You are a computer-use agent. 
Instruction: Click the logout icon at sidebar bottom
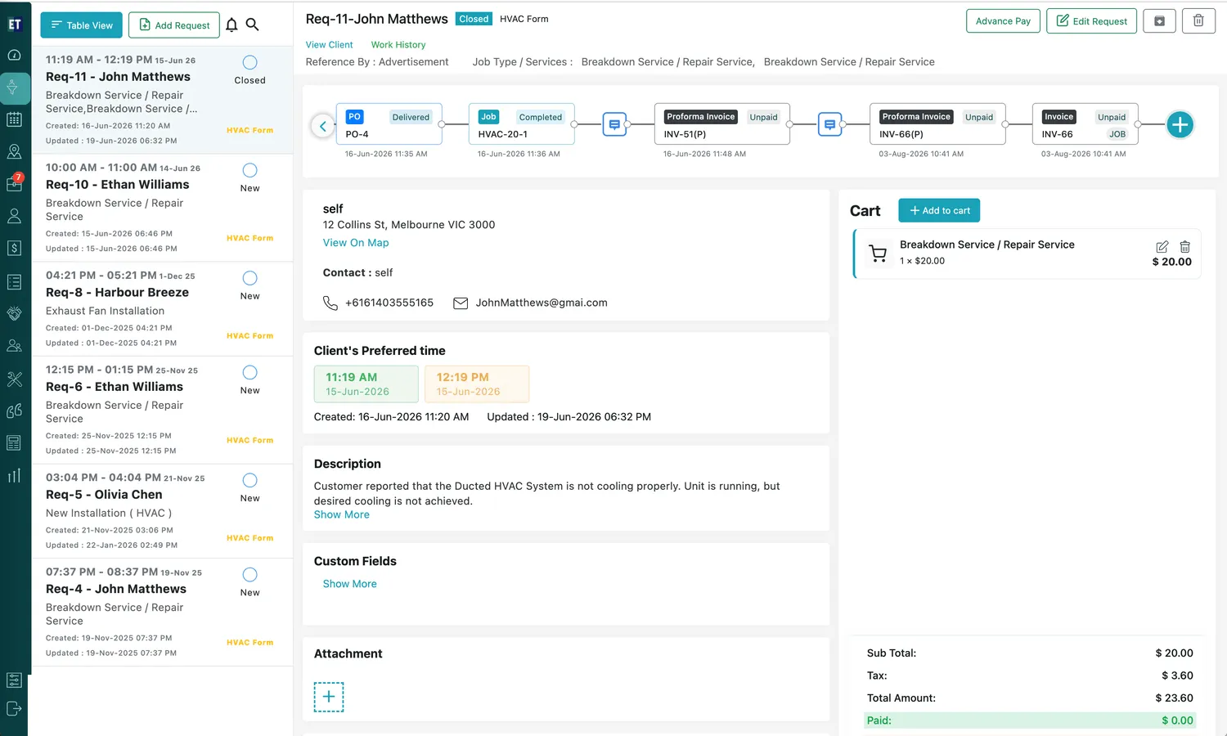tap(14, 709)
